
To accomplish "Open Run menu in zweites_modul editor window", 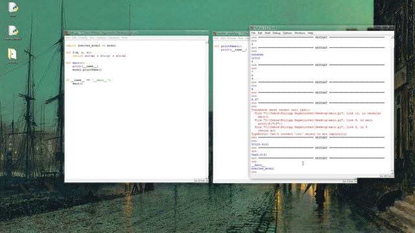I will (241, 38).
